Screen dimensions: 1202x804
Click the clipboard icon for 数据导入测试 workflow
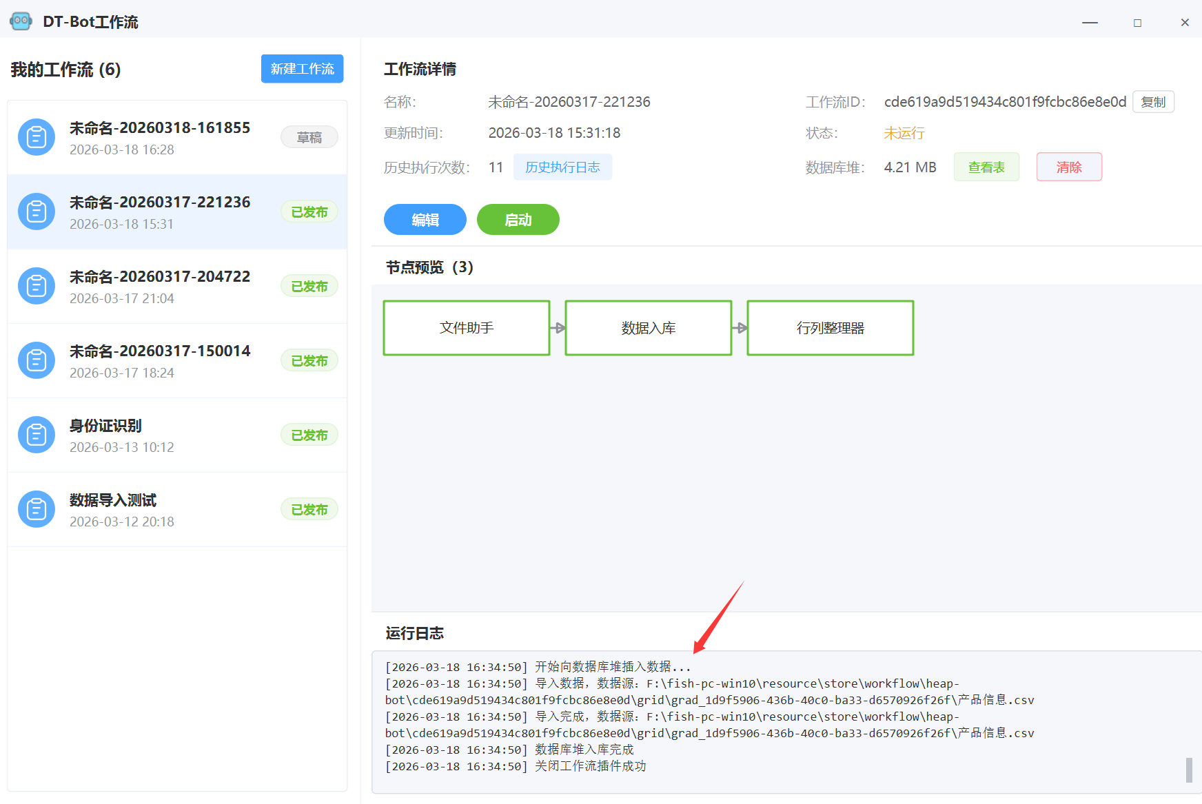coord(37,509)
